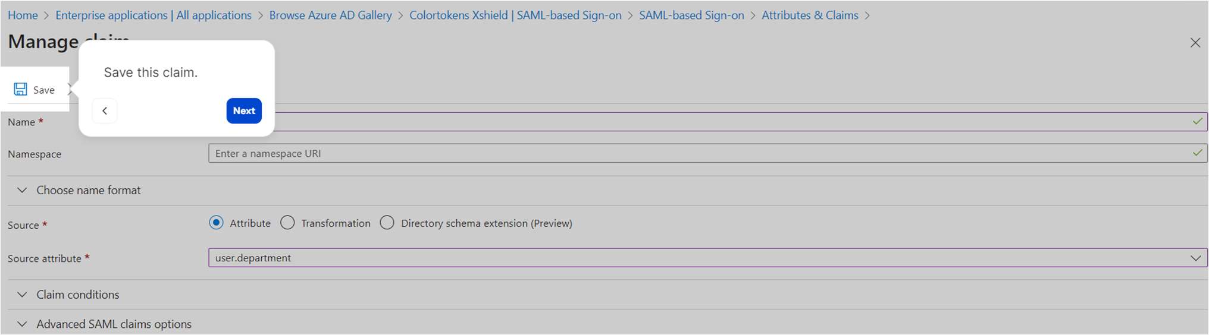
Task: Return to Attributes & Claims breadcrumb
Action: click(x=810, y=15)
